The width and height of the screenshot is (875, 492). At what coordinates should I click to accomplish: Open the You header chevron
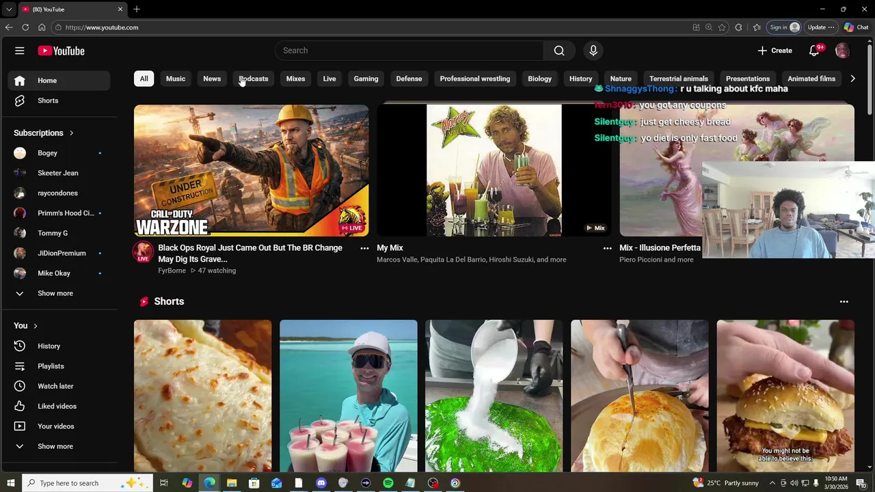coord(36,326)
